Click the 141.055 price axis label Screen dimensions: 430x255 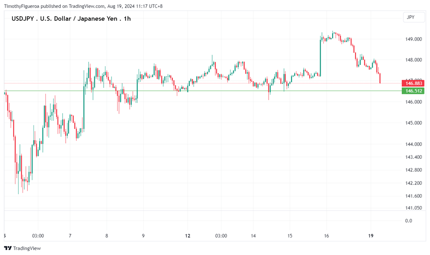pos(414,208)
